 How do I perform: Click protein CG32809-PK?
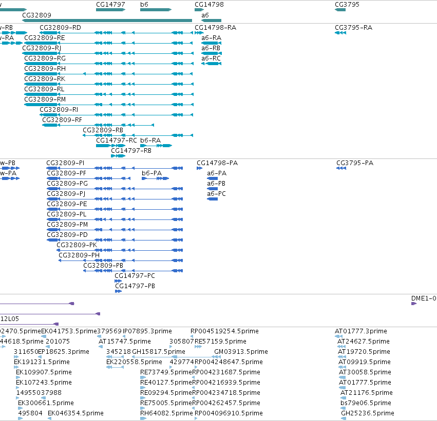(120, 250)
